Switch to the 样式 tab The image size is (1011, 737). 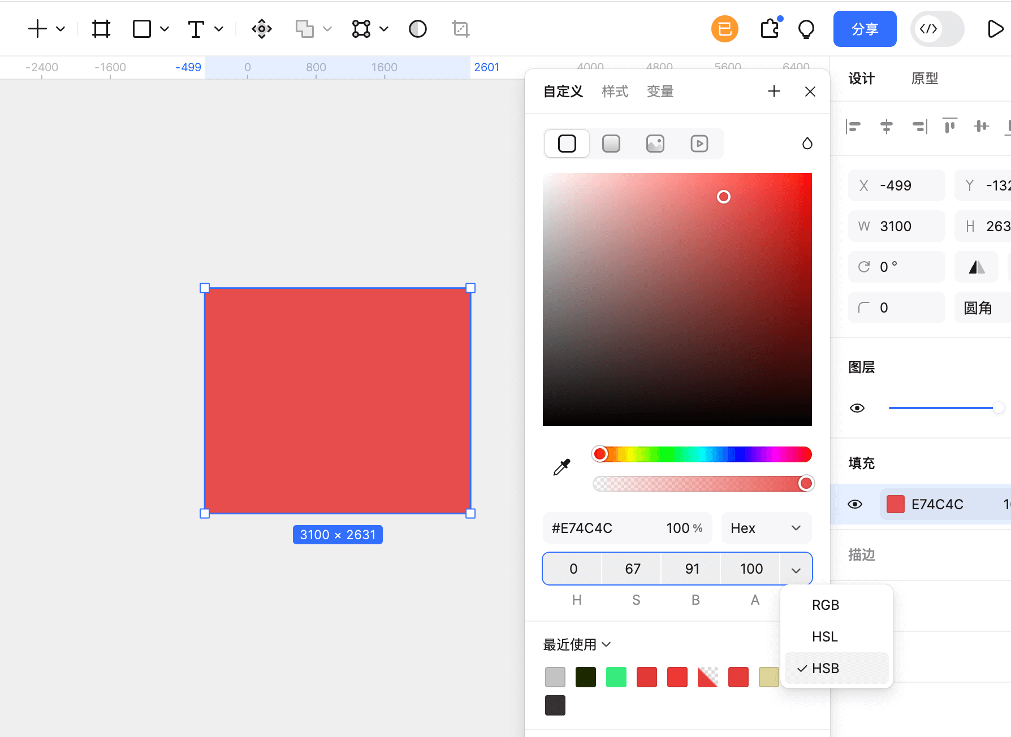[615, 92]
